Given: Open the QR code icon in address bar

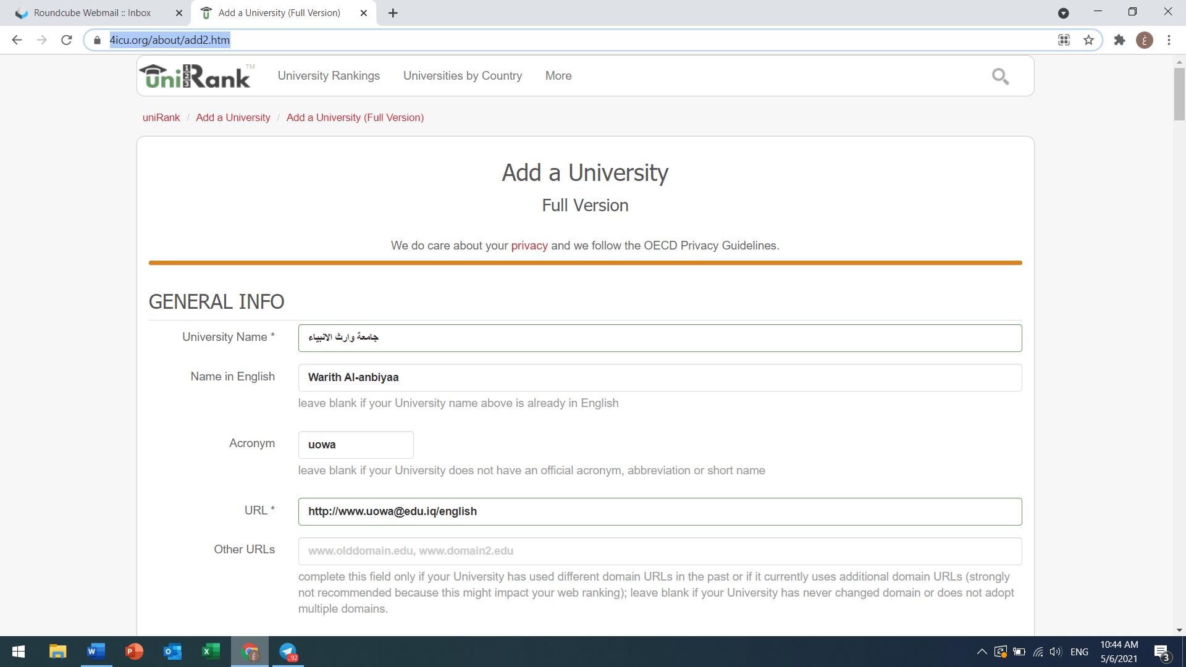Looking at the screenshot, I should [1064, 40].
